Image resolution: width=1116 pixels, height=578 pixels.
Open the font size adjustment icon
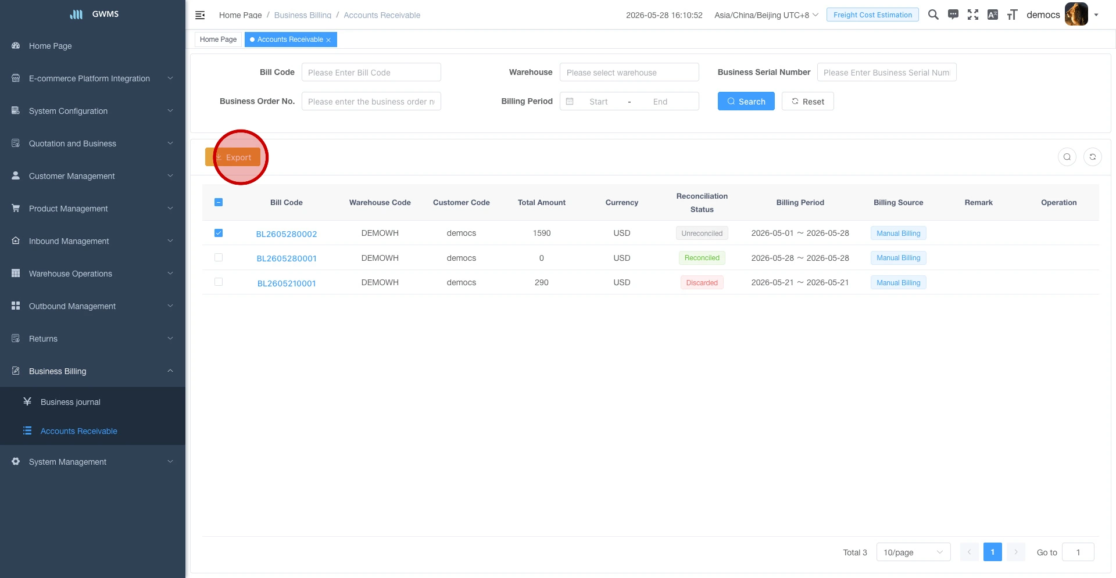tap(1013, 15)
